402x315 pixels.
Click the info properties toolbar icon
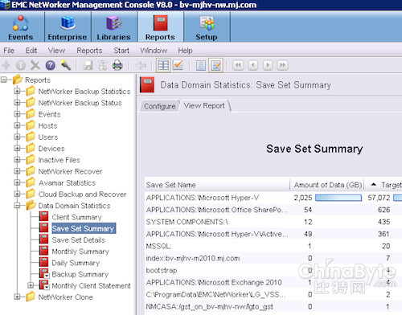[21, 65]
